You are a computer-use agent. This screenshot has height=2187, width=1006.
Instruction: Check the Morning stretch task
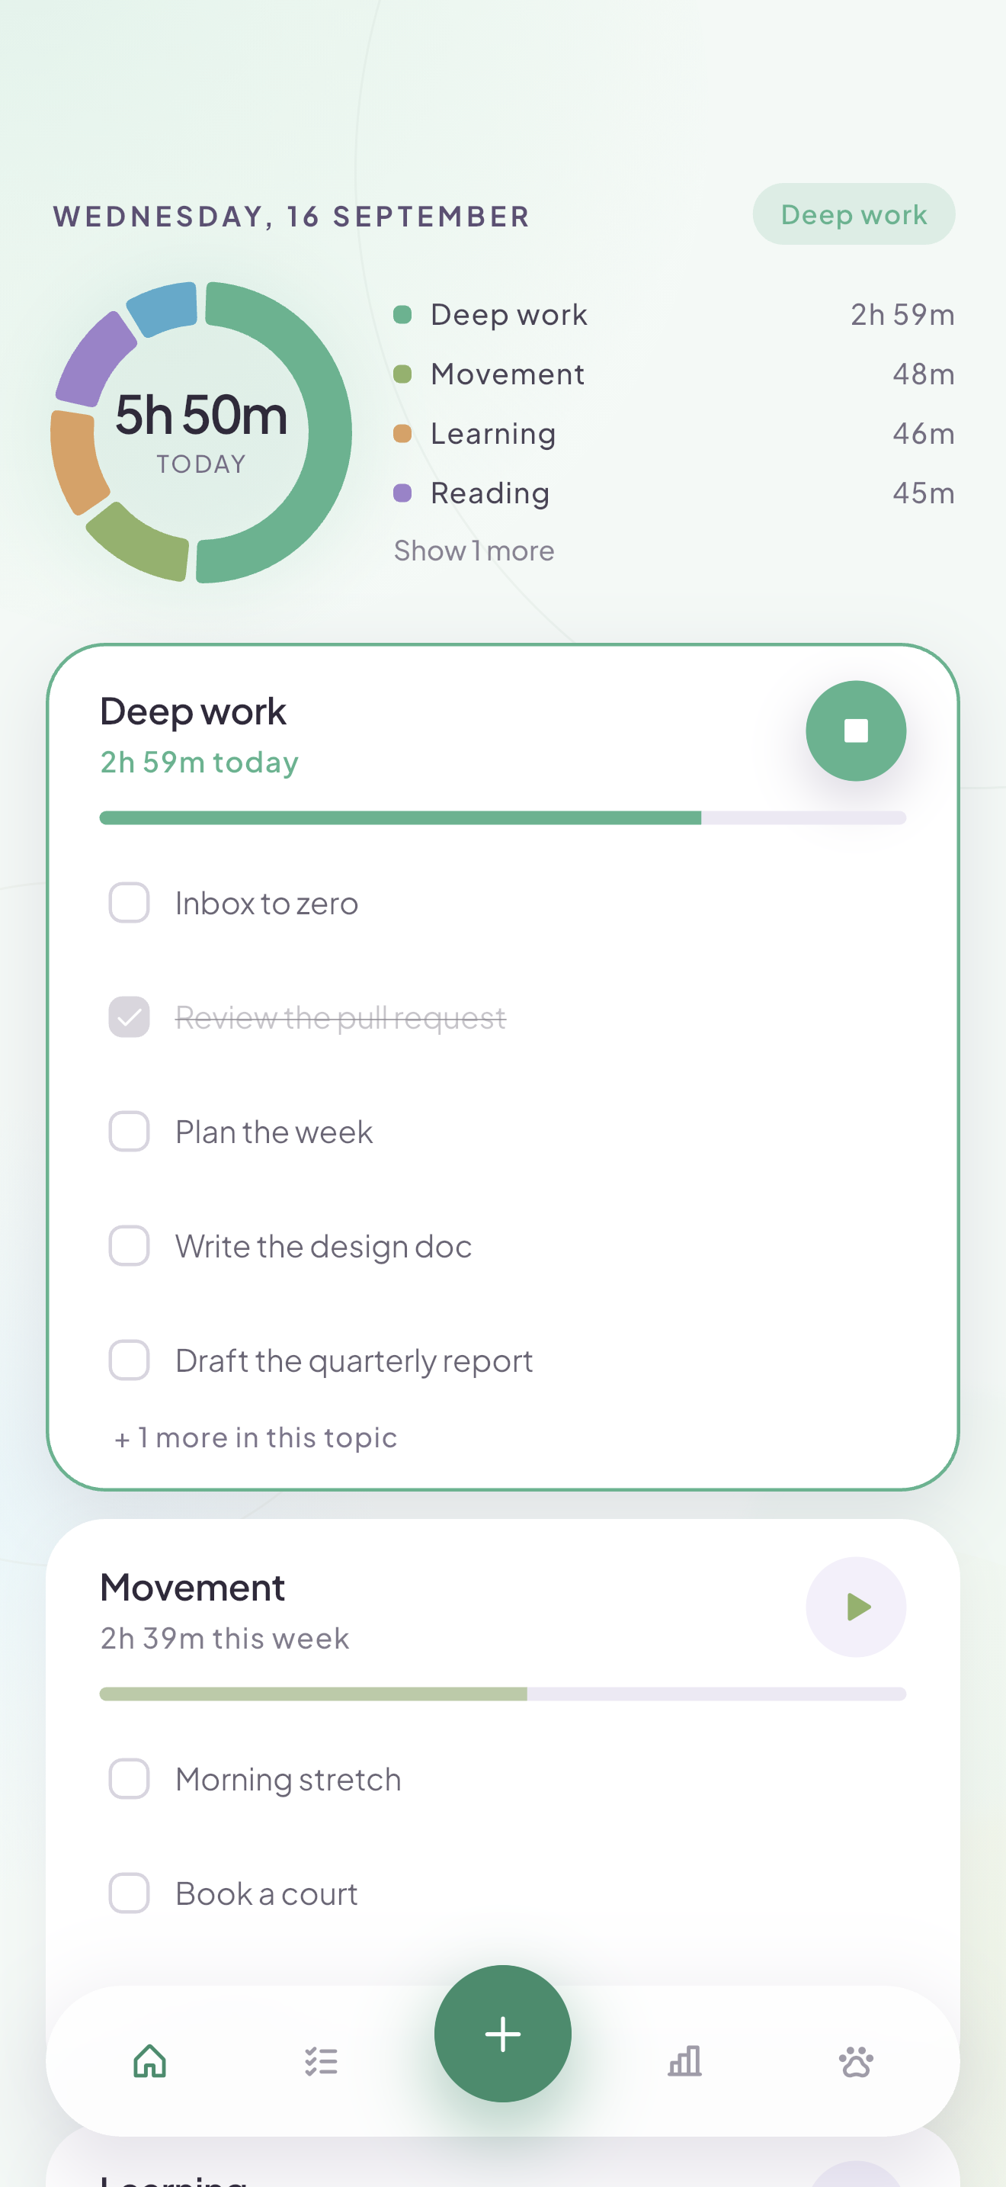(x=129, y=1778)
